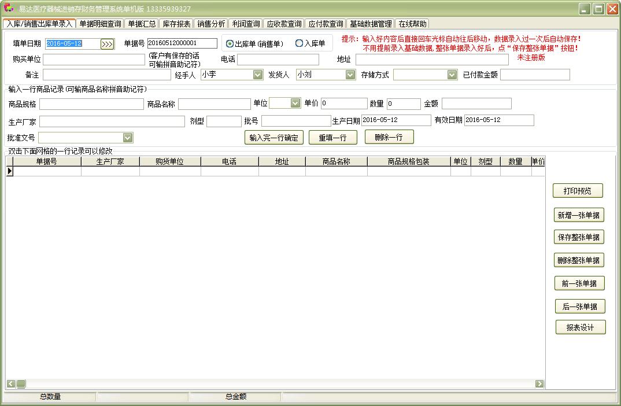The image size is (621, 406).
Task: Open the 单位 combo box
Action: 295,103
